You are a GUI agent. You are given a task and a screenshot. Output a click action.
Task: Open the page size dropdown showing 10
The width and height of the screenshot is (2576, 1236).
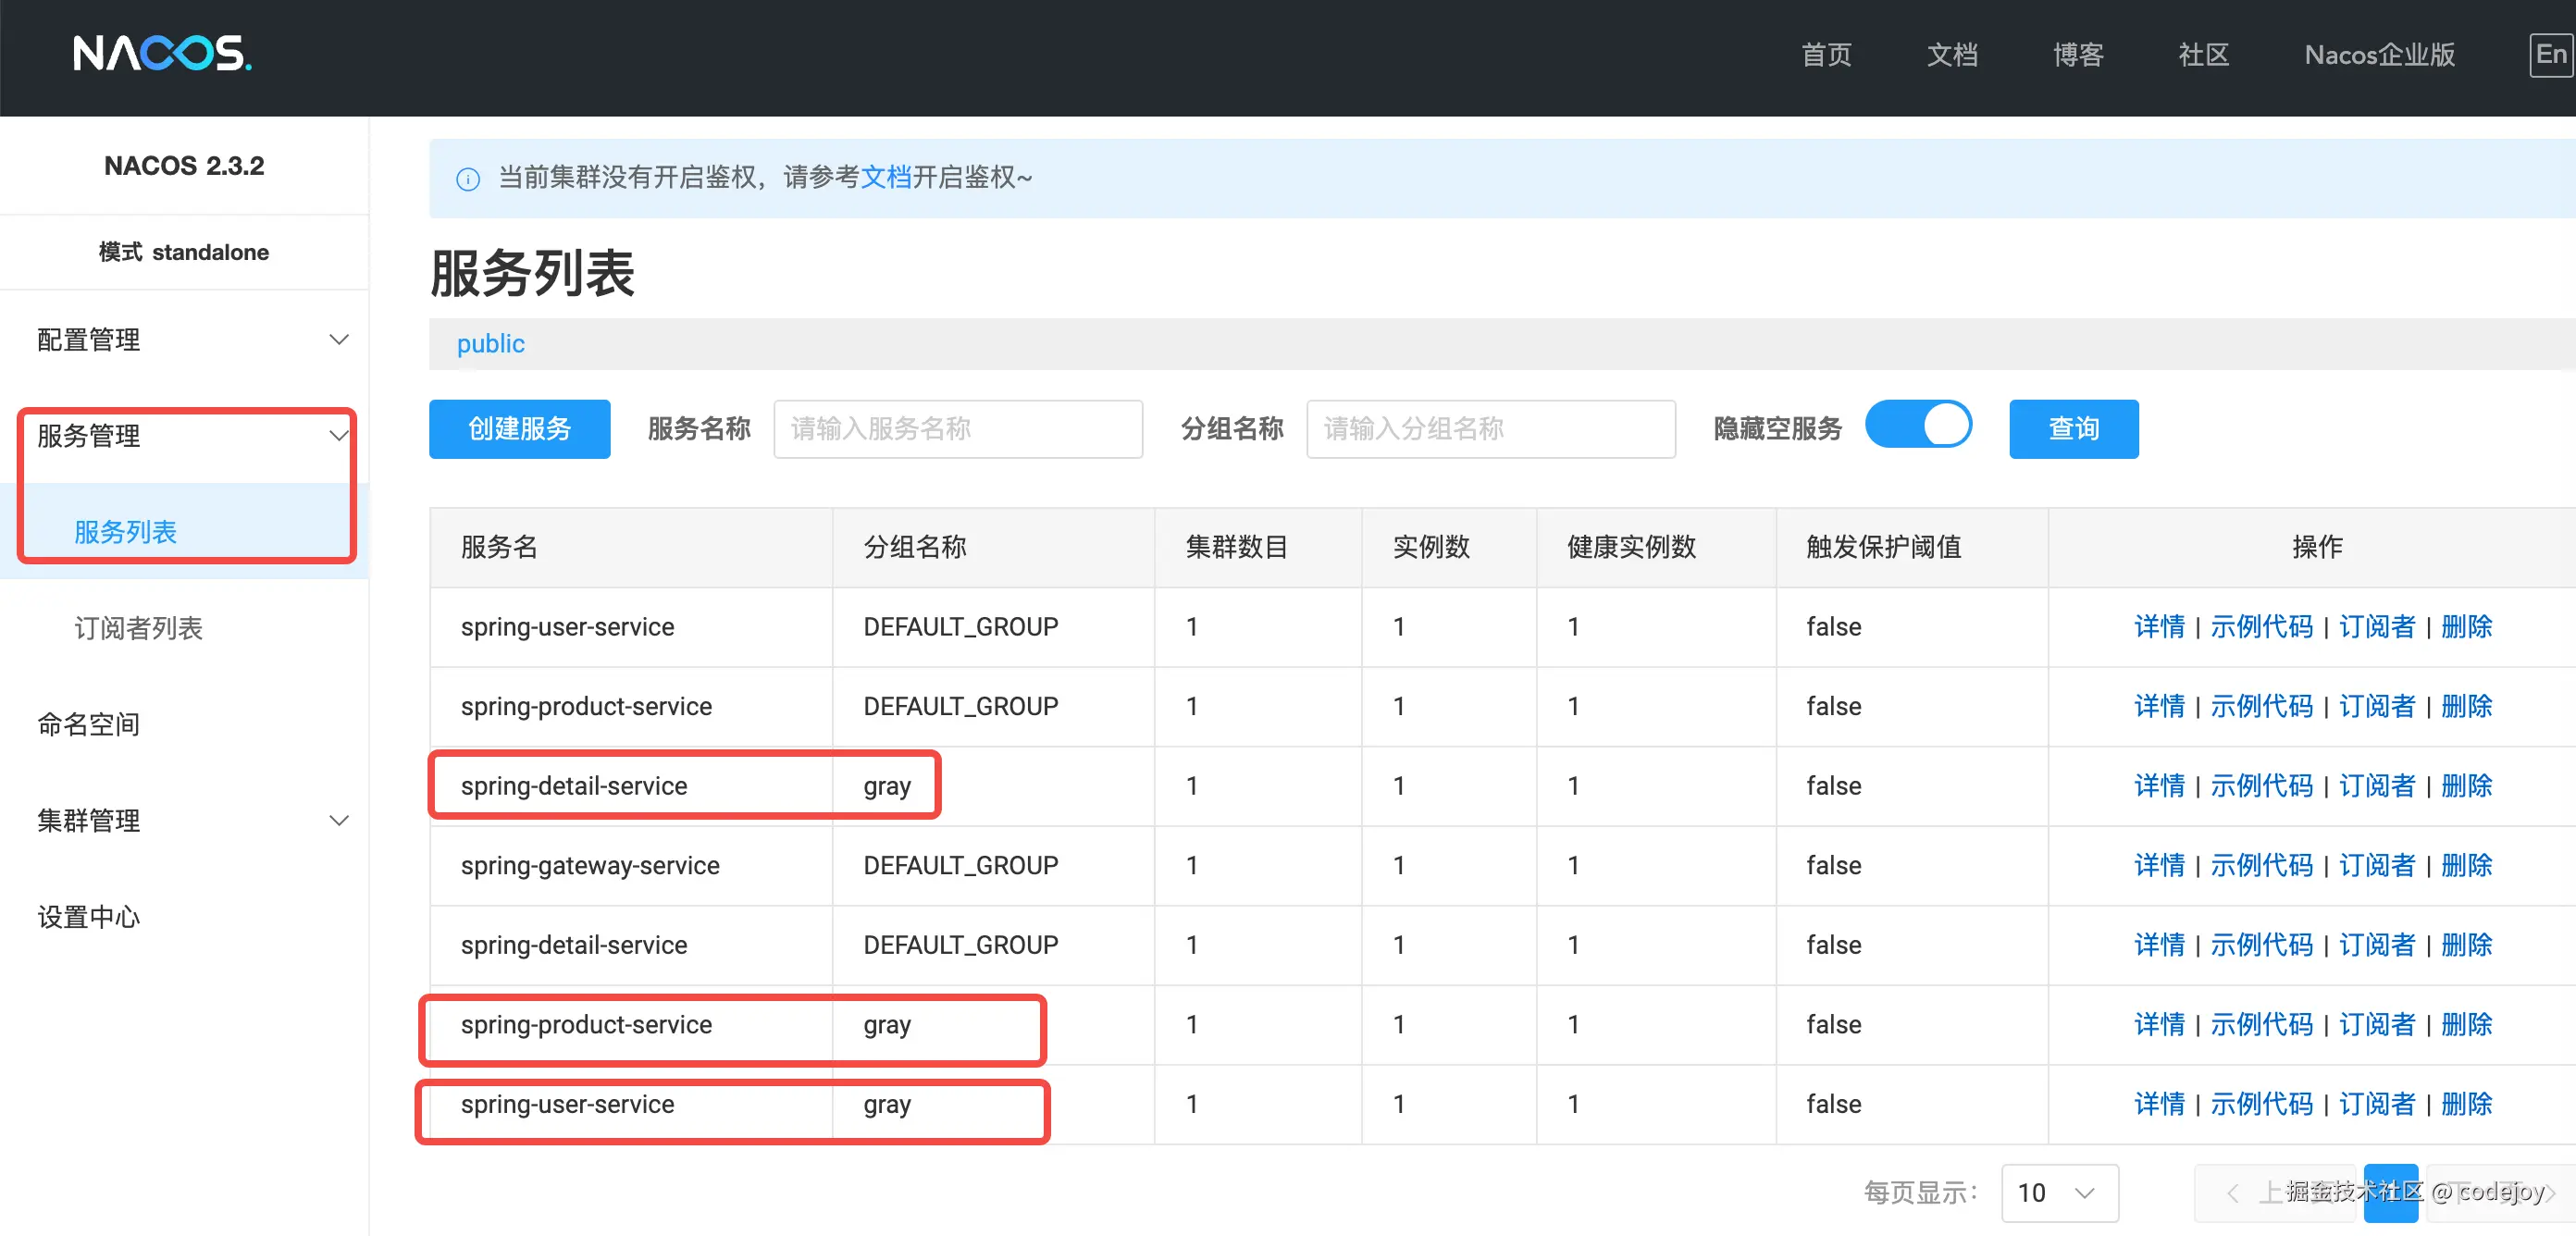tap(2058, 1192)
